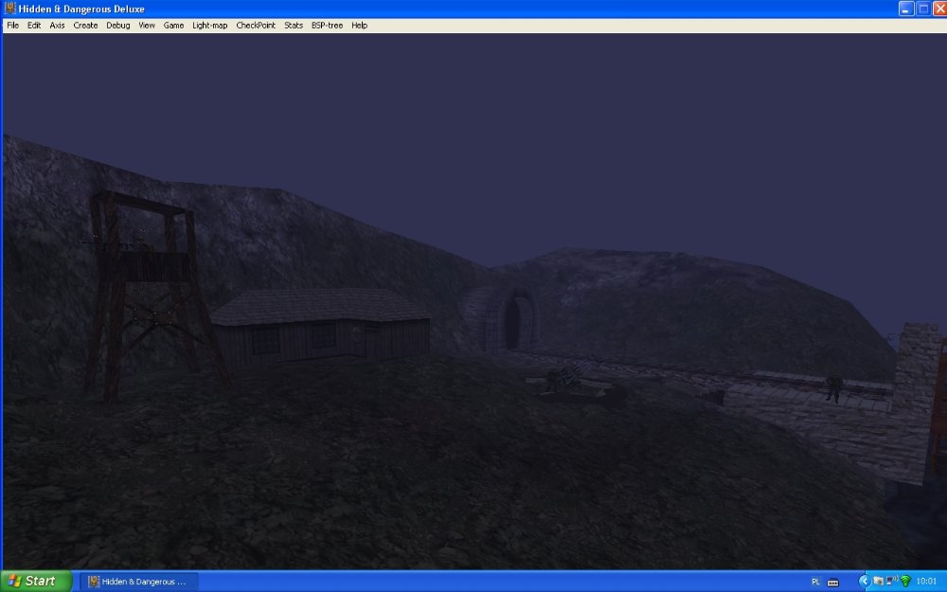The image size is (947, 592).
Task: Open the Create menu
Action: (85, 26)
